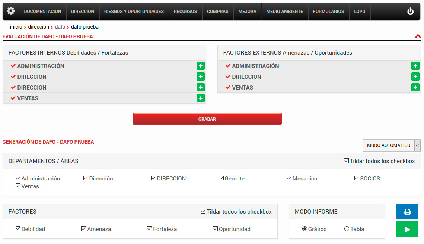
Task: Click the power logout icon
Action: pos(410,12)
